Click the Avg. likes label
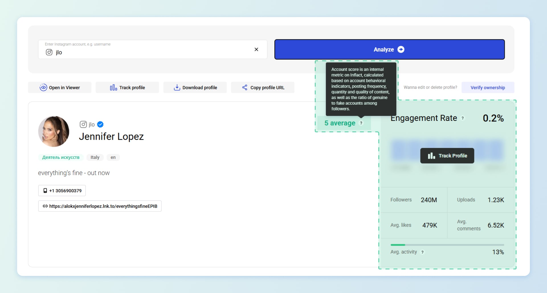This screenshot has height=293, width=547. (x=401, y=225)
